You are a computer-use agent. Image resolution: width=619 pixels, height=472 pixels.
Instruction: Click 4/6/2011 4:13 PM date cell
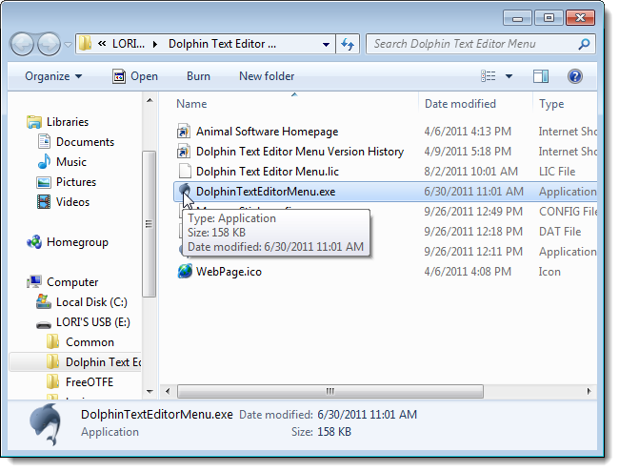(468, 132)
